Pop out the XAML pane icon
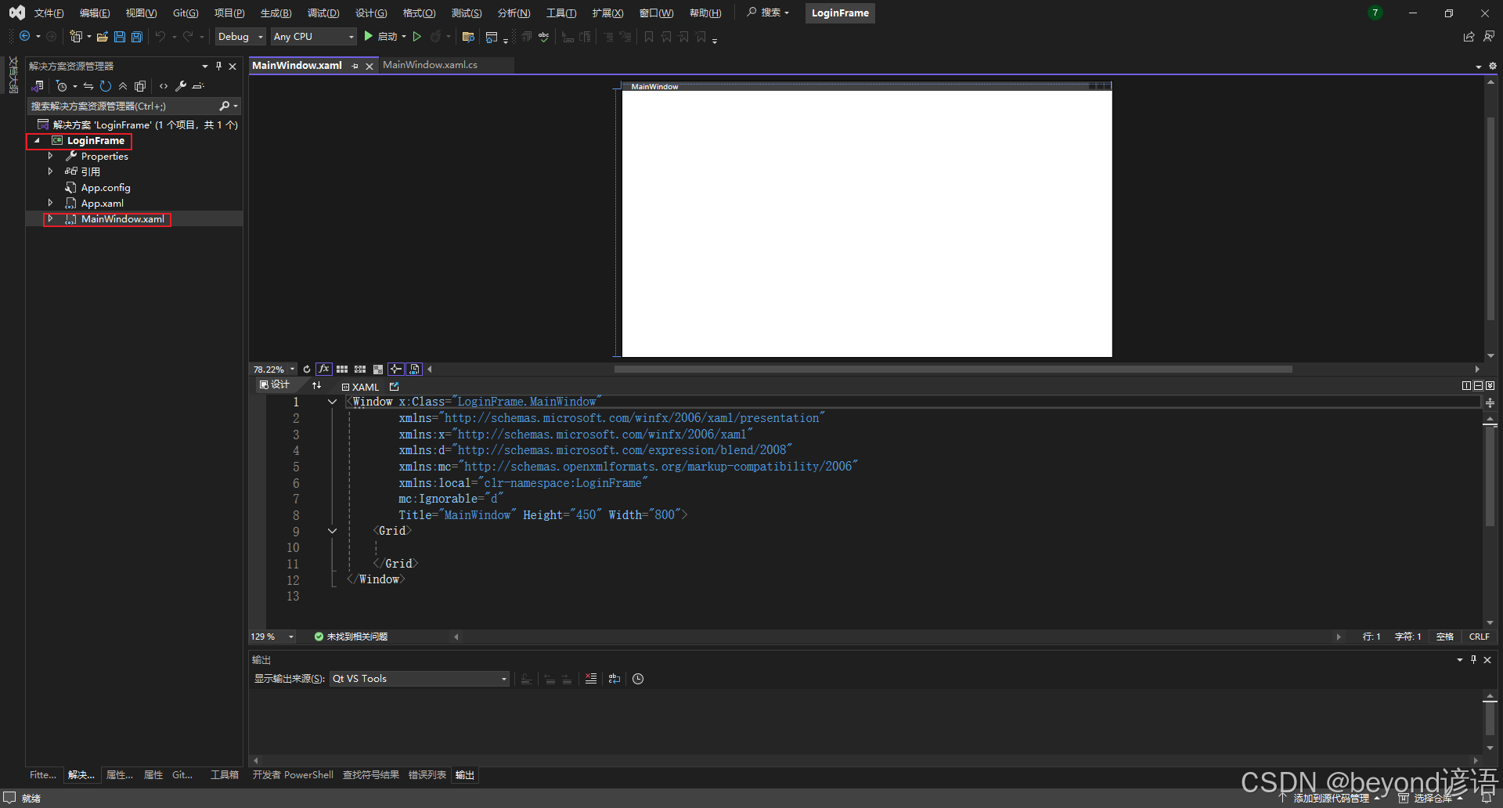 [x=395, y=386]
